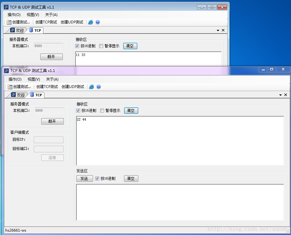Toggle 暂停显示 checkbox in front window

[x=102, y=111]
